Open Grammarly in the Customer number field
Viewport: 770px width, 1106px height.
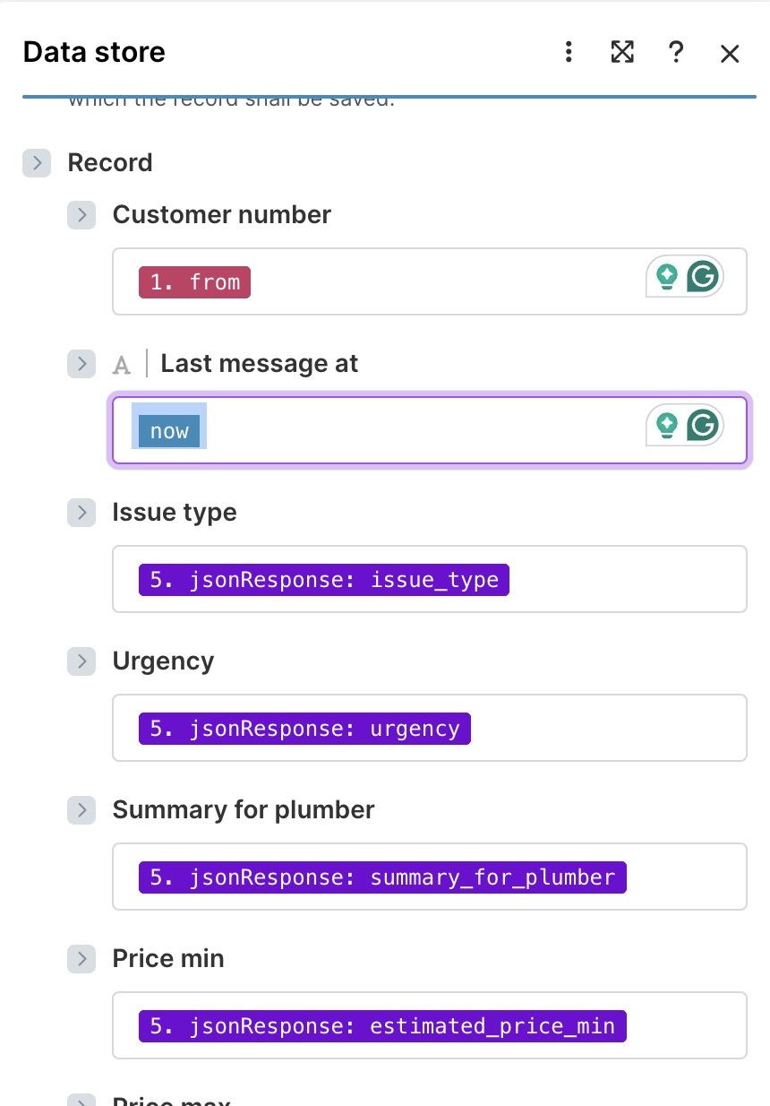[702, 276]
